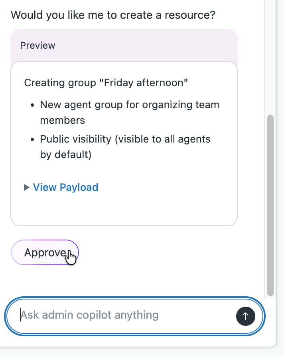Click 'Would you like me to create a resource?' message
Screen dimensions: 284x357
[113, 16]
